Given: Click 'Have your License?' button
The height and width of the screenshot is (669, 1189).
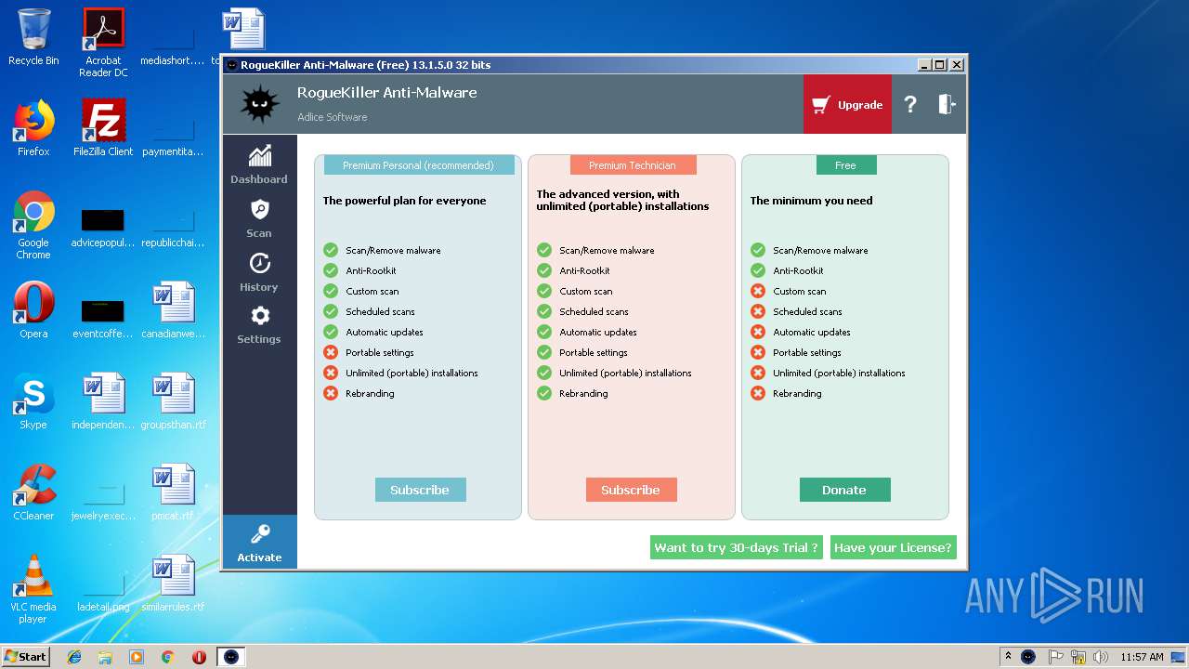Looking at the screenshot, I should 893,547.
